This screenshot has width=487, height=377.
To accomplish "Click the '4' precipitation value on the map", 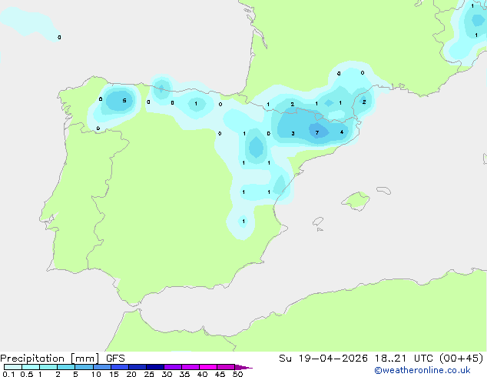I will click(x=342, y=132).
